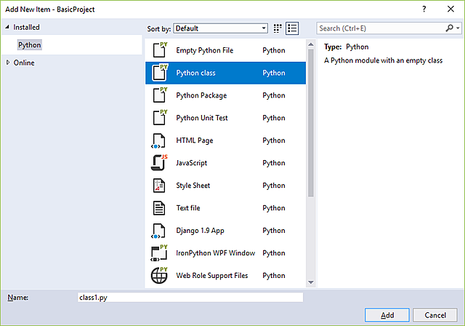The height and width of the screenshot is (326, 465).
Task: Select the "Text file" row text
Action: tap(188, 208)
